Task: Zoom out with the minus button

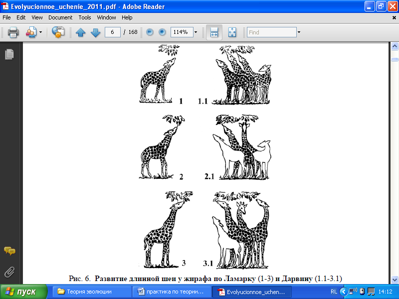Action: pyautogui.click(x=150, y=32)
